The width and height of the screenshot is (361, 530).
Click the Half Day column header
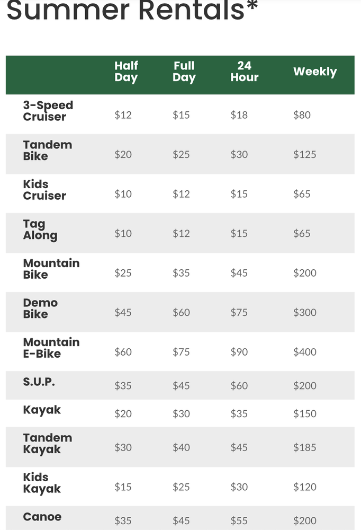126,72
